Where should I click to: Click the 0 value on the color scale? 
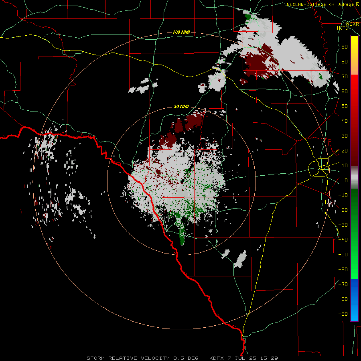tap(346, 180)
